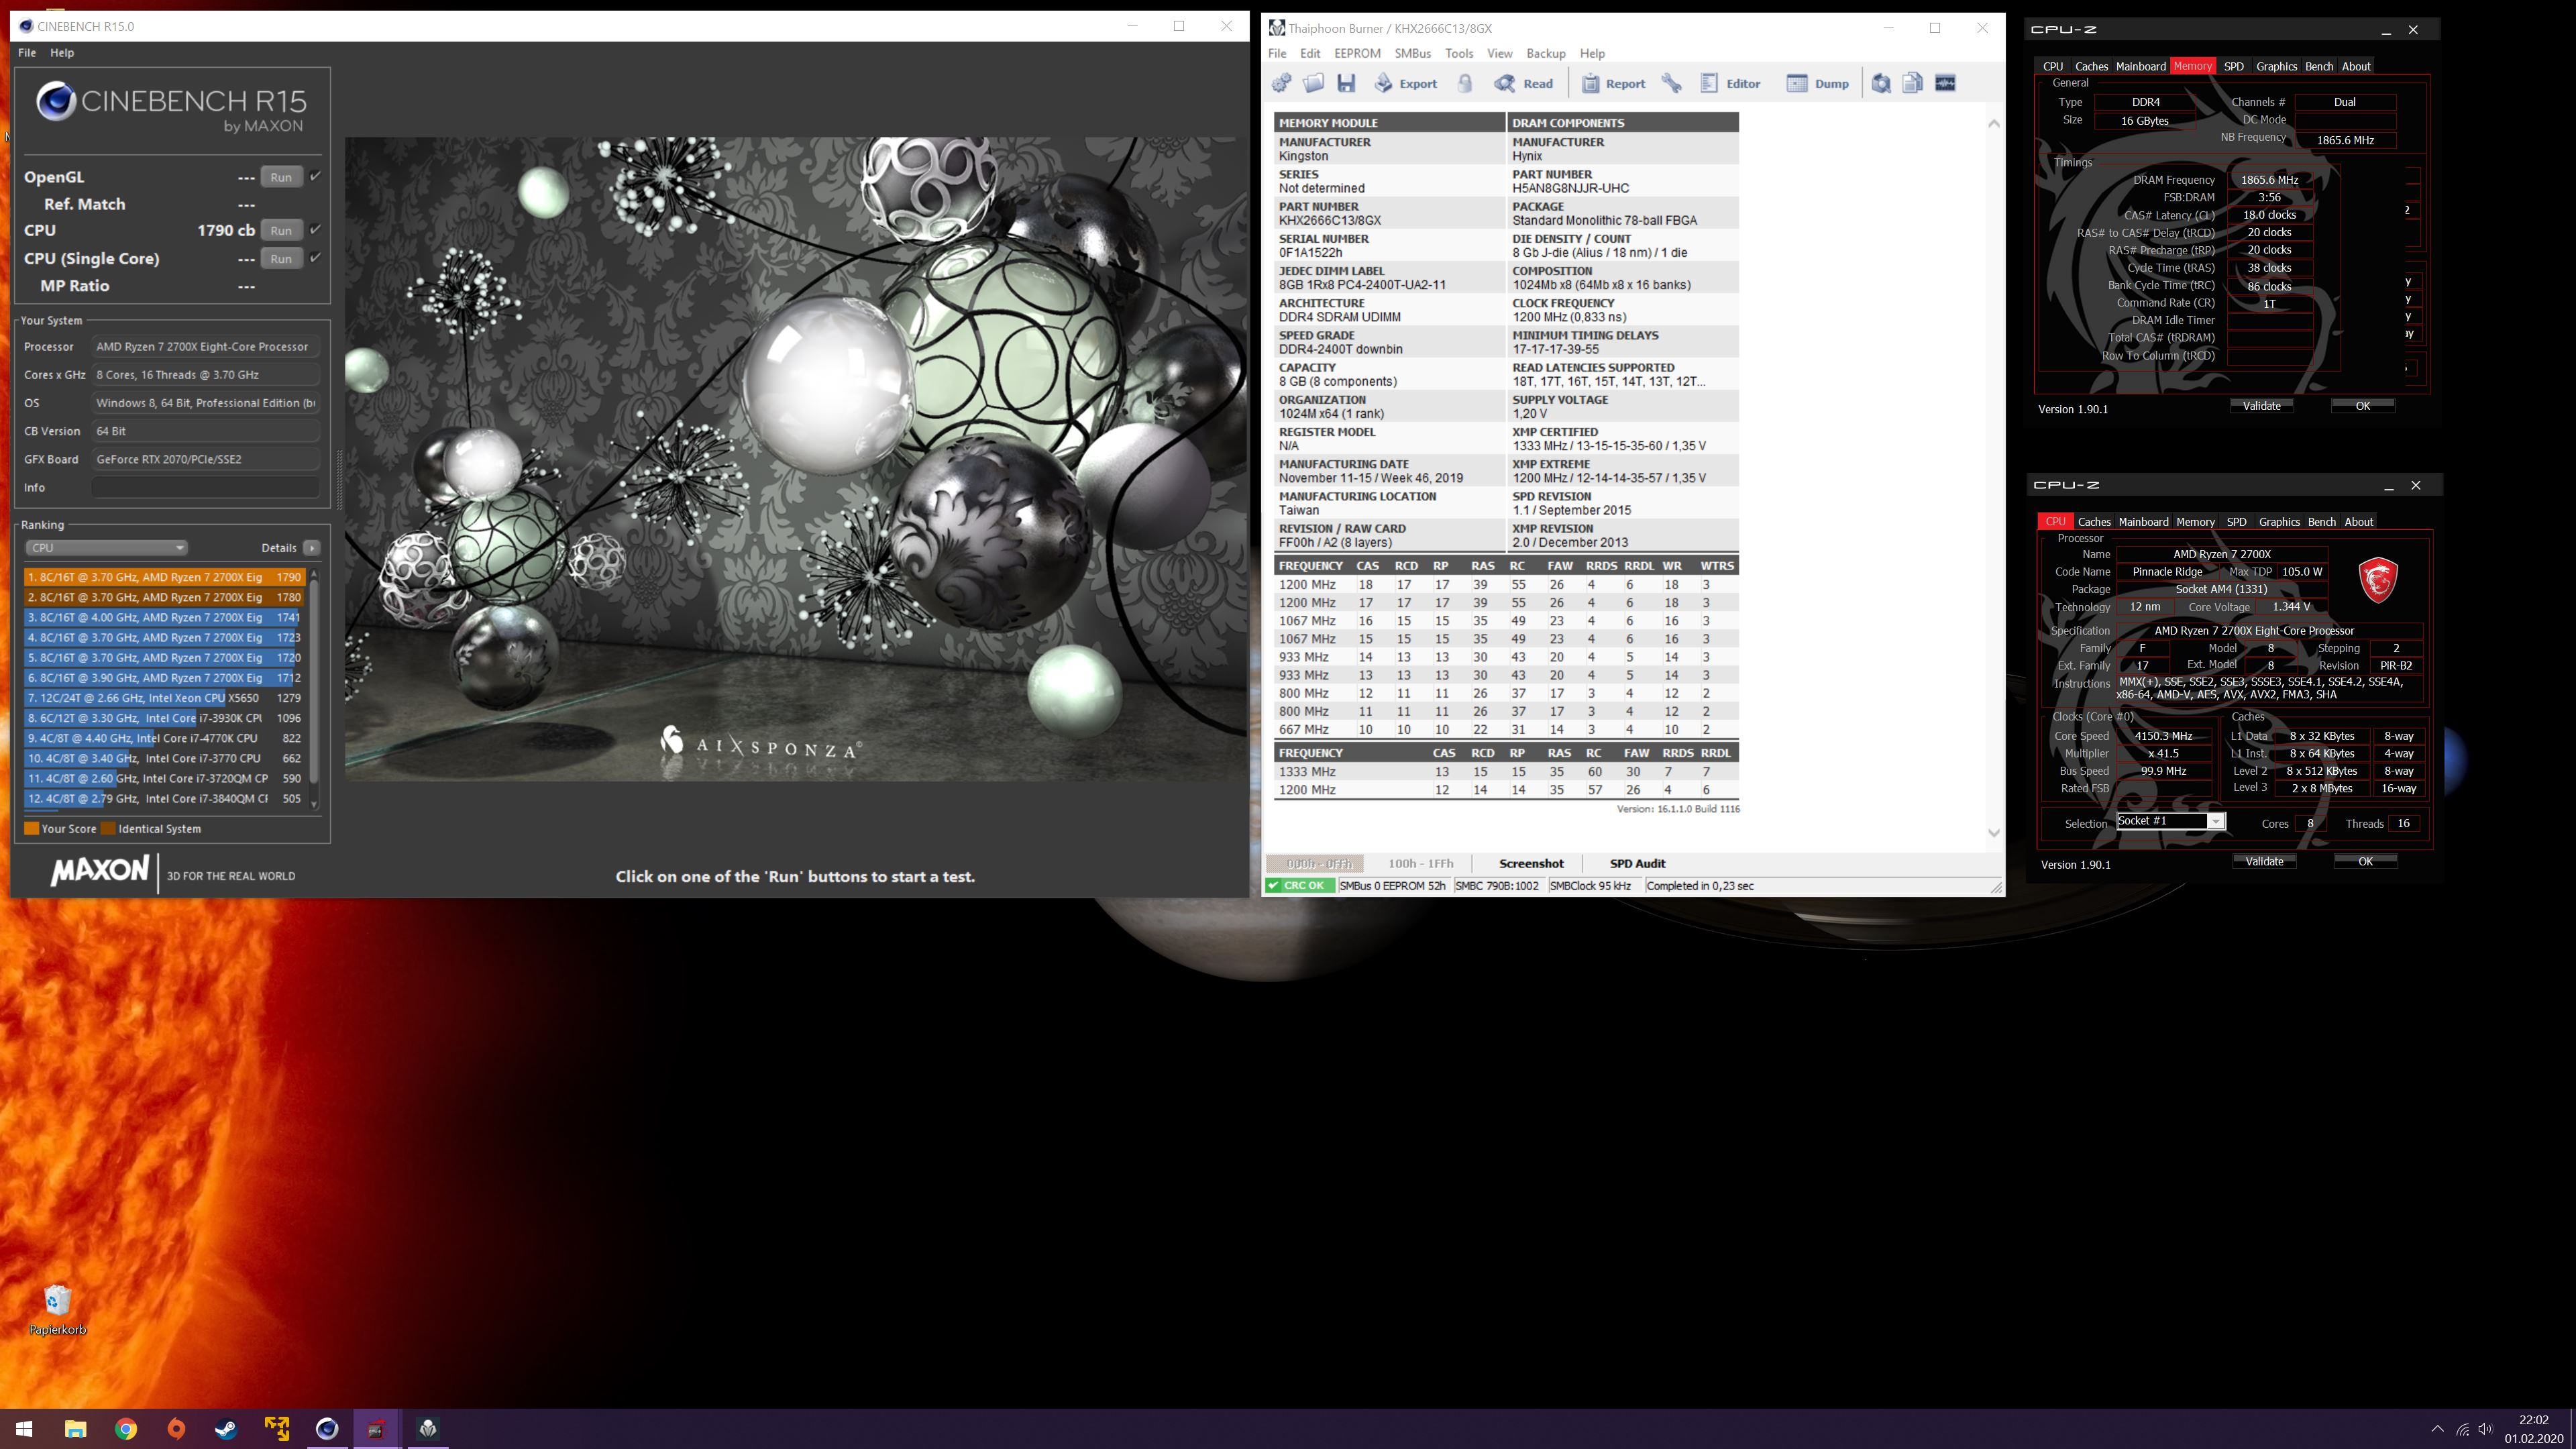
Task: Select ranking entry Intel Xeon CPU X5650
Action: click(x=164, y=698)
